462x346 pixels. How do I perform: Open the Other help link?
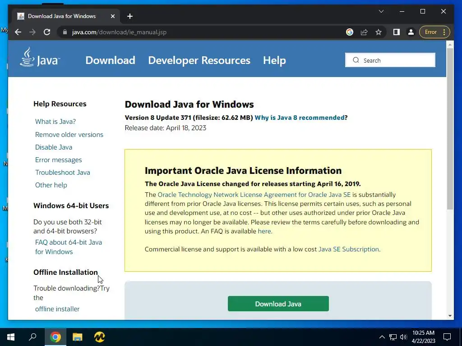(51, 185)
